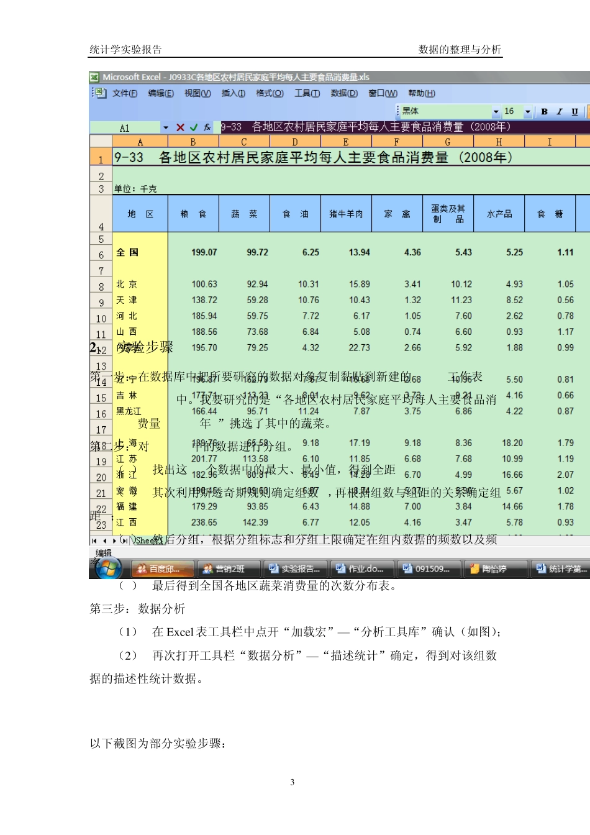
Task: Click the 北 京 row label cell
Action: tap(140, 284)
